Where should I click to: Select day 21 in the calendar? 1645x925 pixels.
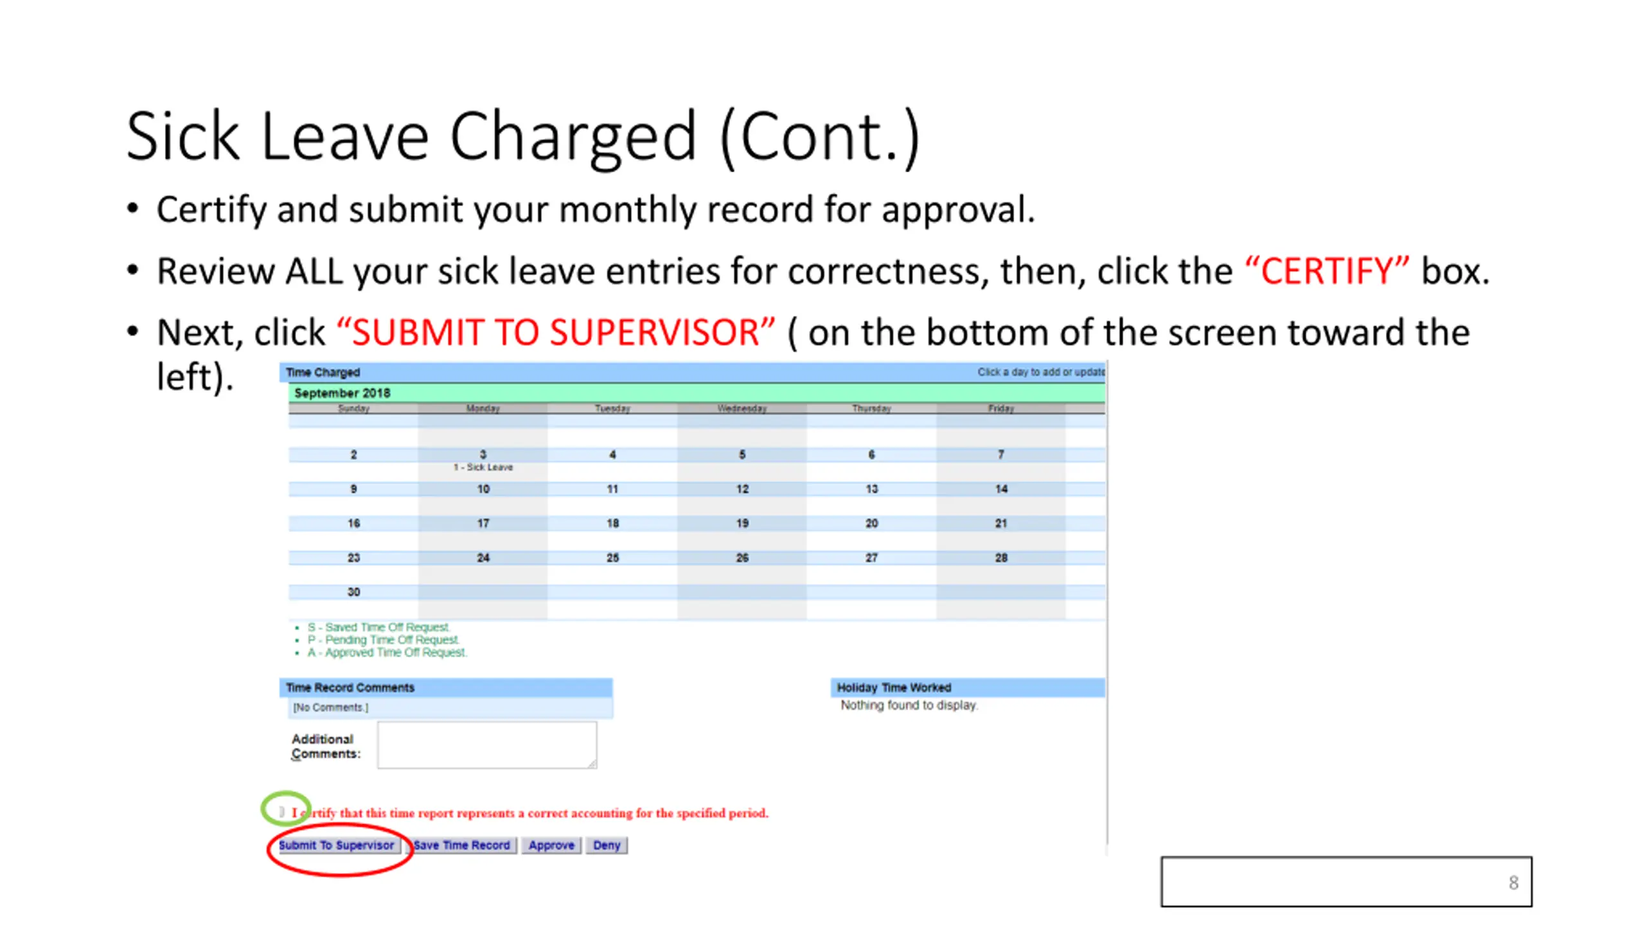[x=1001, y=524]
